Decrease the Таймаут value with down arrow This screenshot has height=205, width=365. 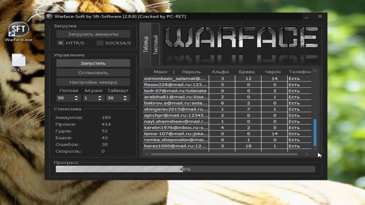[x=125, y=100]
